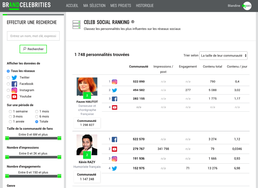This screenshot has height=188, width=258.
Task: Choose the '6 mois' period radio button
Action: coord(37,117)
